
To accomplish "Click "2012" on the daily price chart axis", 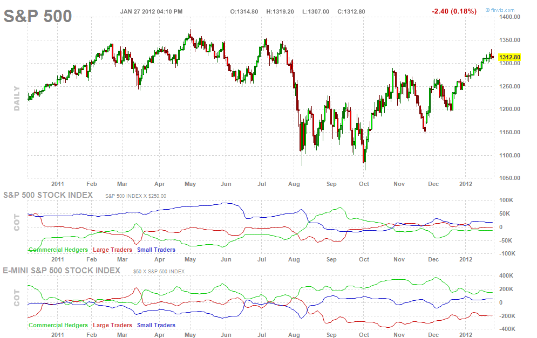I will click(x=466, y=184).
